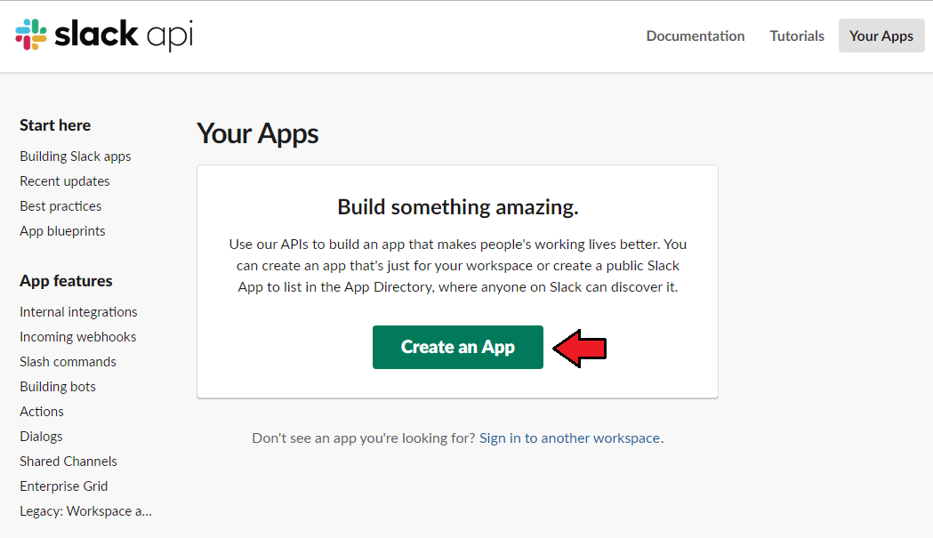Open the Dialogs sidebar link
The image size is (933, 538).
(x=40, y=437)
